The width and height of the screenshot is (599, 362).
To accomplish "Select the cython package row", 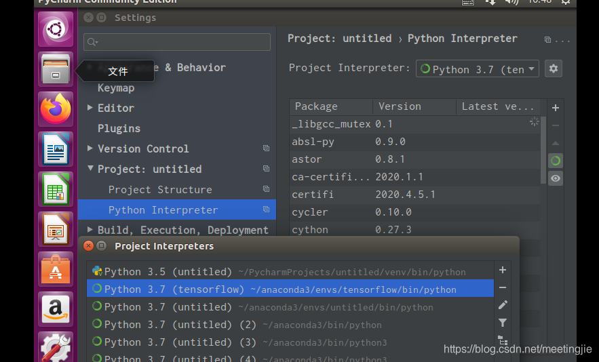I will click(415, 230).
